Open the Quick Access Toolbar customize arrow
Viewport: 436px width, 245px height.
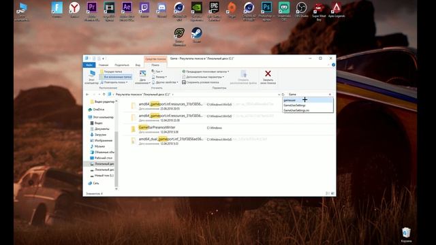[103, 59]
